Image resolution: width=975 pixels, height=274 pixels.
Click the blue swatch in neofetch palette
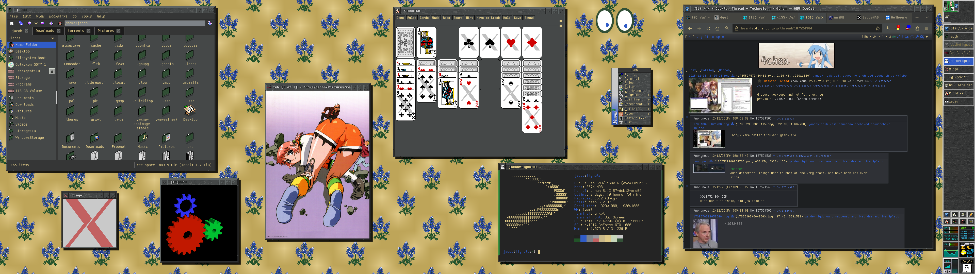coord(583,238)
